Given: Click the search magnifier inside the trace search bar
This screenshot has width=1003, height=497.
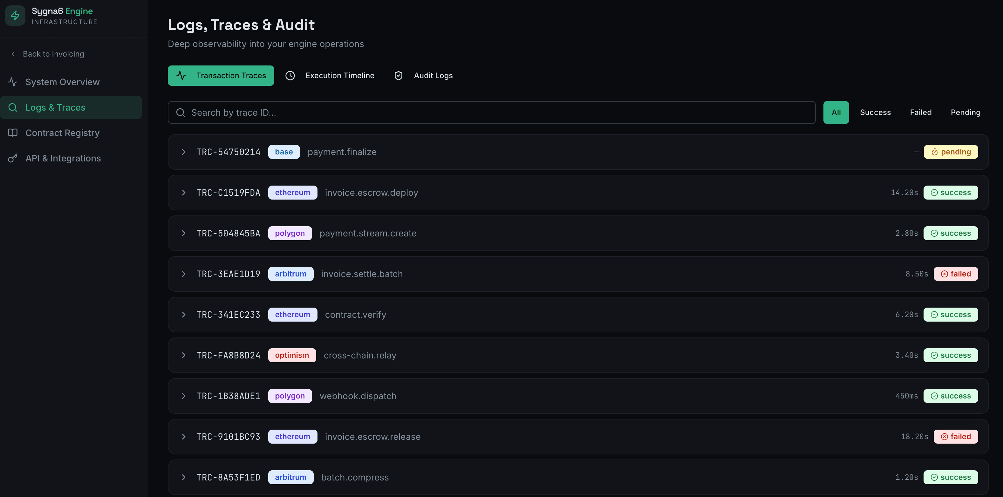Looking at the screenshot, I should [x=181, y=112].
